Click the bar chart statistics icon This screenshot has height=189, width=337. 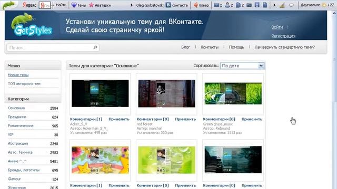[282, 5]
